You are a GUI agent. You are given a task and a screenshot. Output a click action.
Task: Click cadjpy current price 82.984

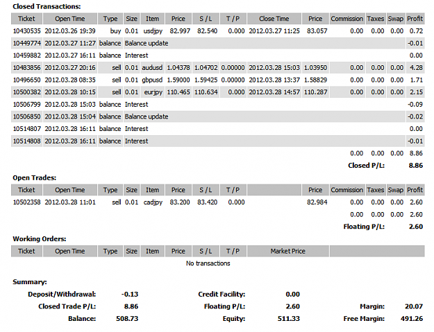(x=317, y=202)
